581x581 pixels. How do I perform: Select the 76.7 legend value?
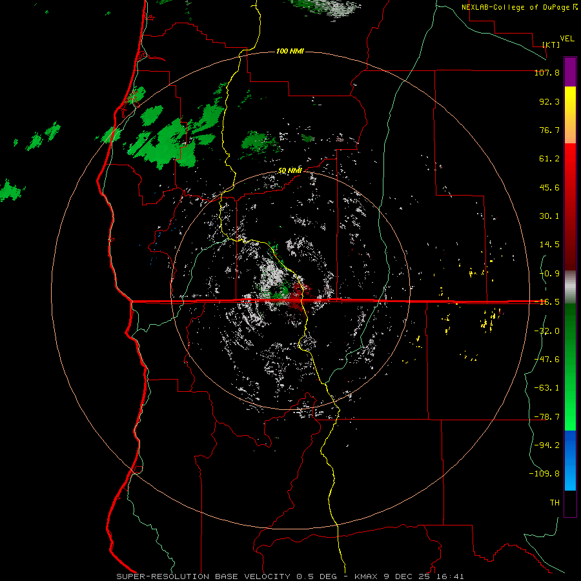click(549, 130)
